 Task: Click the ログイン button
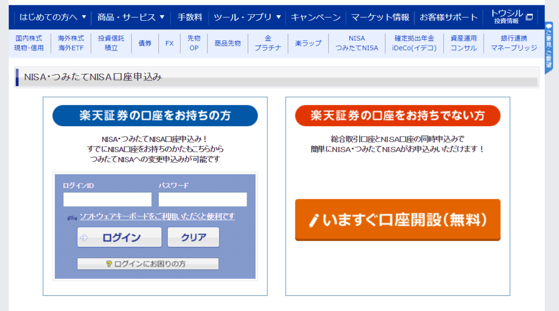point(120,237)
